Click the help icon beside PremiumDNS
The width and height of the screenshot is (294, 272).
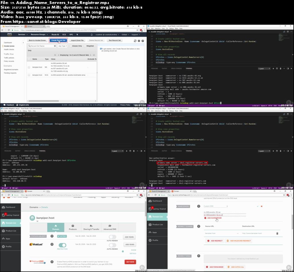pos(52,262)
